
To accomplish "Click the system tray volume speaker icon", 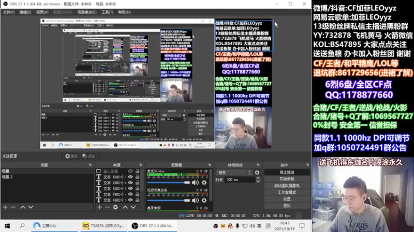I will [x=253, y=226].
